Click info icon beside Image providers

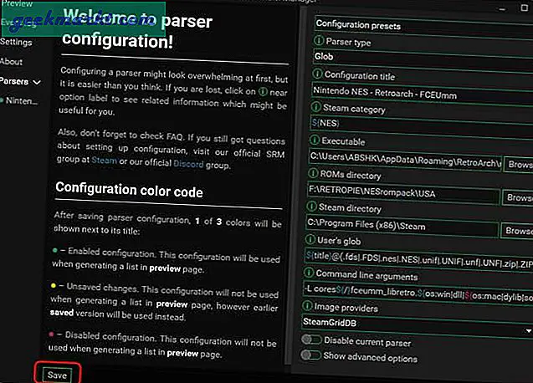point(319,306)
